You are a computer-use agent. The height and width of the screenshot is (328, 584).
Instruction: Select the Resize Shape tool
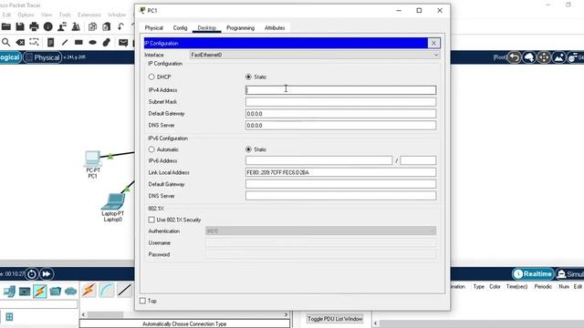pos(34,42)
